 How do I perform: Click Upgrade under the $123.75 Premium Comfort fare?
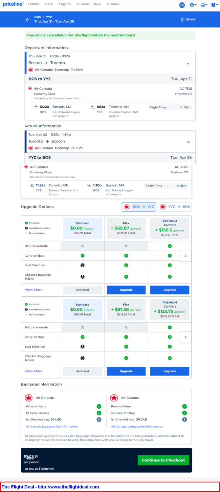click(170, 371)
